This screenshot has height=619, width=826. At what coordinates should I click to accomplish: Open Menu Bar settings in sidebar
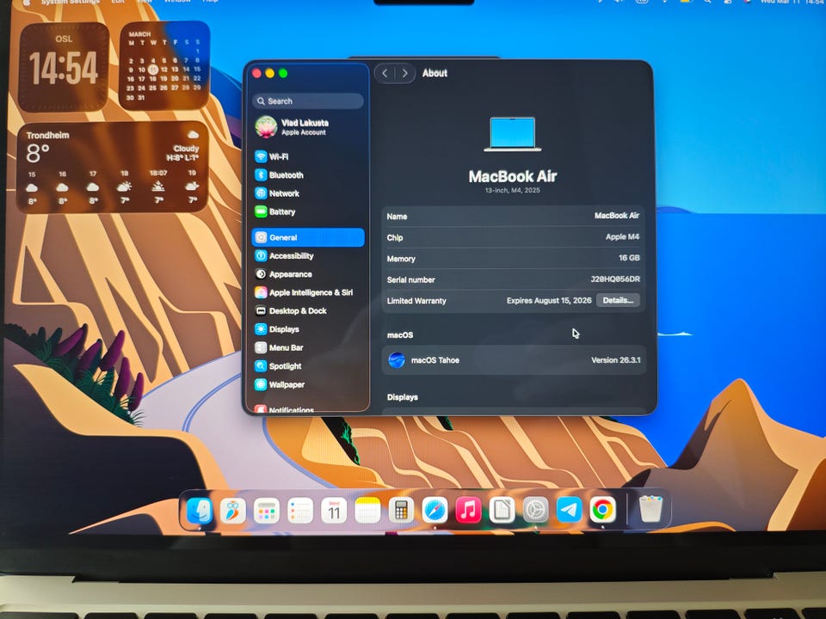[308, 348]
